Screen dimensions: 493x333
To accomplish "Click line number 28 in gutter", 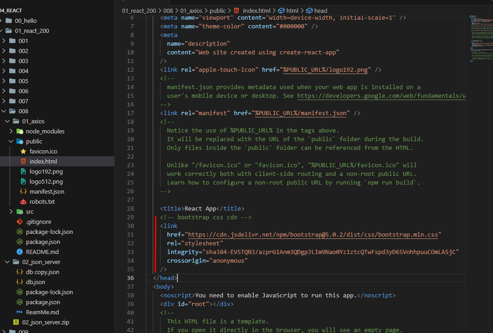I will pyautogui.click(x=130, y=209).
